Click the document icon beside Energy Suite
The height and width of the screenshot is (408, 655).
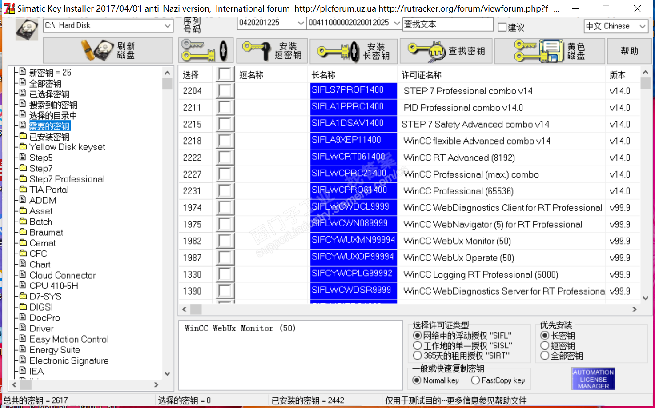(x=23, y=349)
